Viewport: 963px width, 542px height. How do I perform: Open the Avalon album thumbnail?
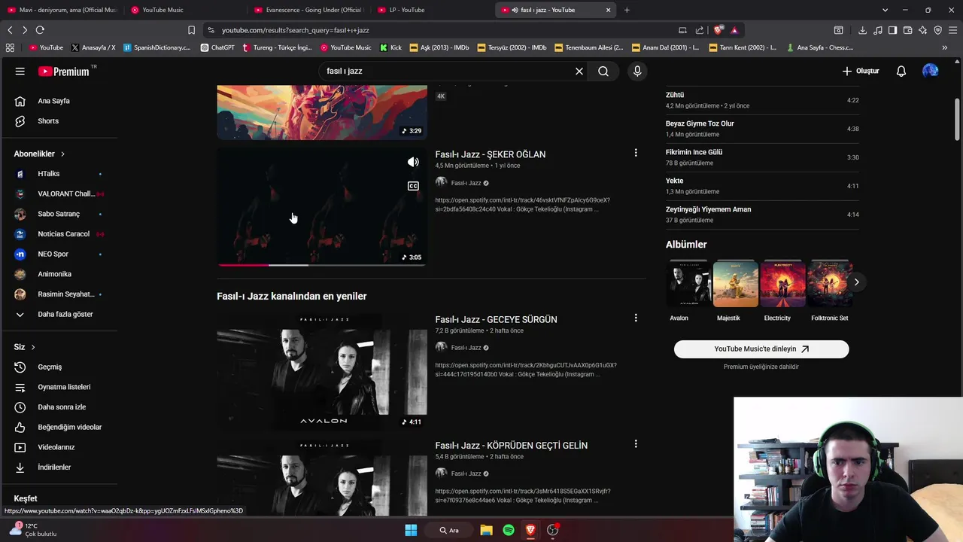tap(688, 283)
